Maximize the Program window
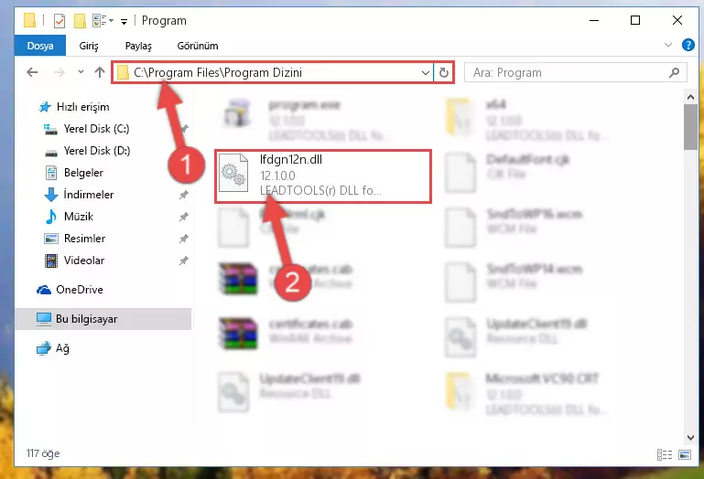 635,21
